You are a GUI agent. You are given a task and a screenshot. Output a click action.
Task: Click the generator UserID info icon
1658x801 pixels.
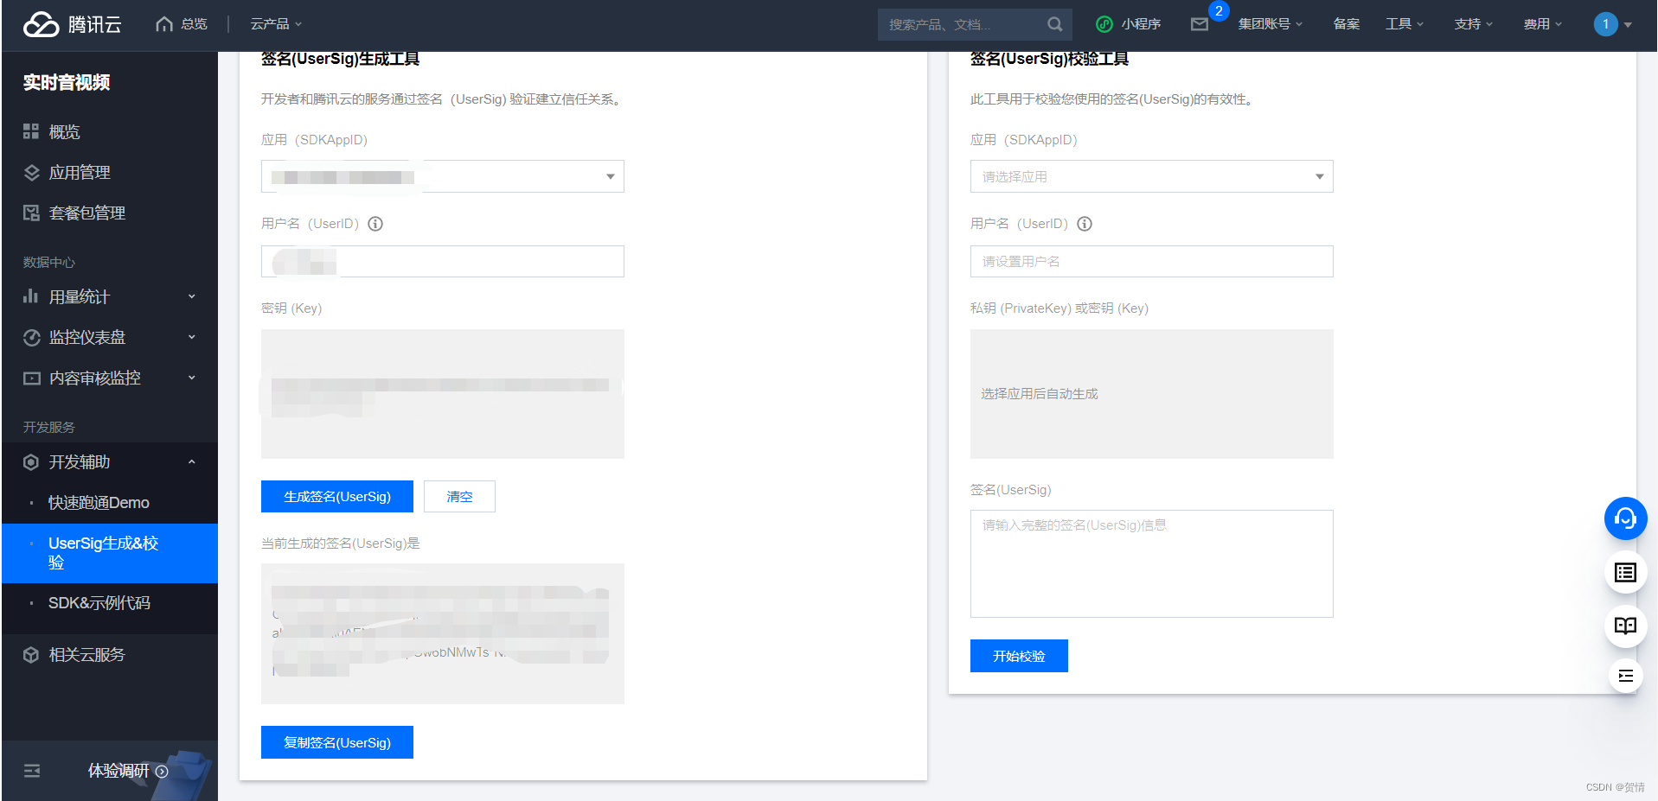pos(375,224)
